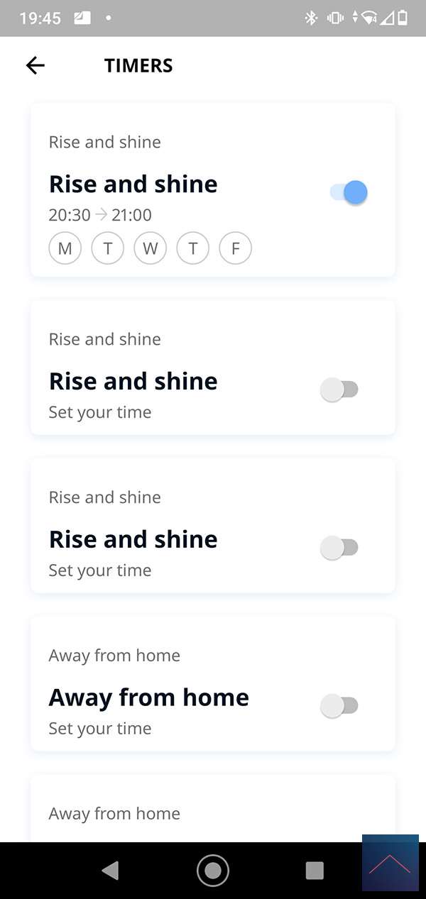Tap Android home circle button

click(212, 871)
